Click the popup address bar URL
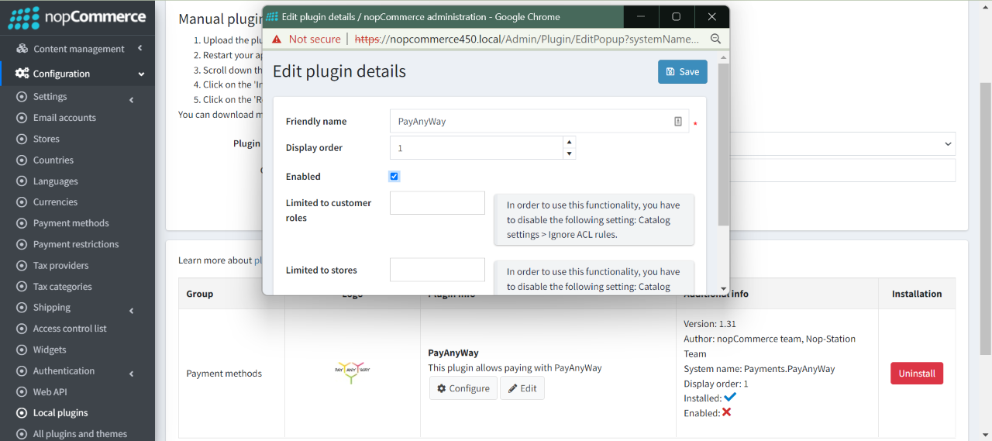This screenshot has width=992, height=441. coord(527,39)
